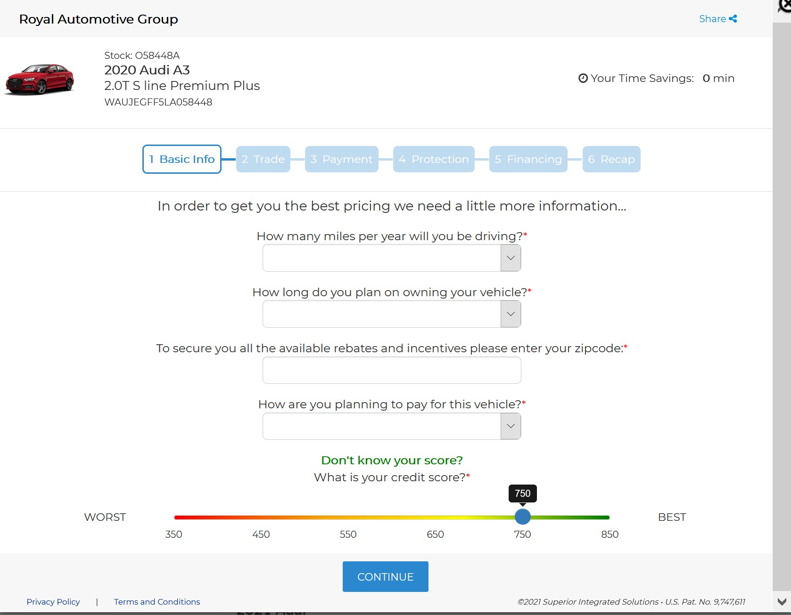Go to the 2 Trade step tab
791x615 pixels.
(263, 159)
